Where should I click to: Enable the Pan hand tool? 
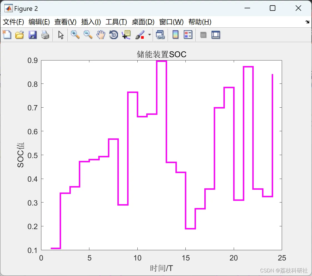[101, 35]
